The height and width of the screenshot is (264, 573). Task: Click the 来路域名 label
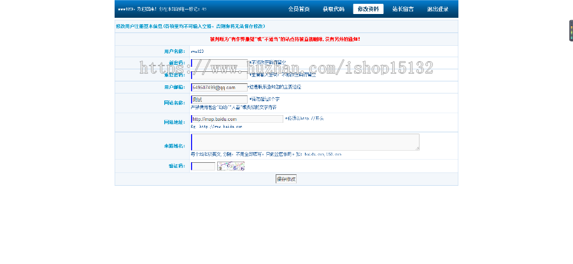174,146
